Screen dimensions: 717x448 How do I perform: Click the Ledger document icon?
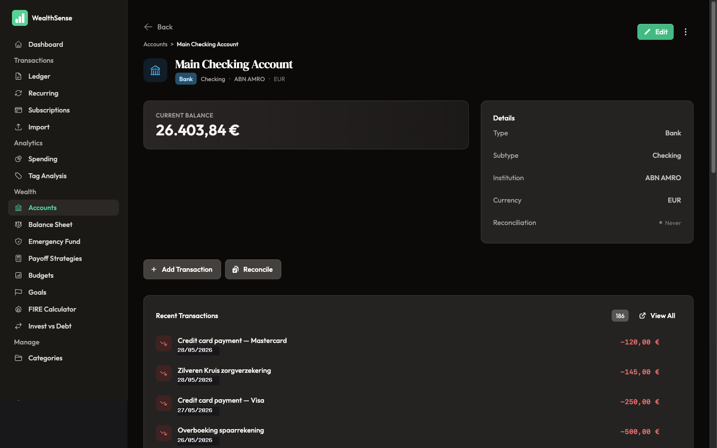pos(18,76)
